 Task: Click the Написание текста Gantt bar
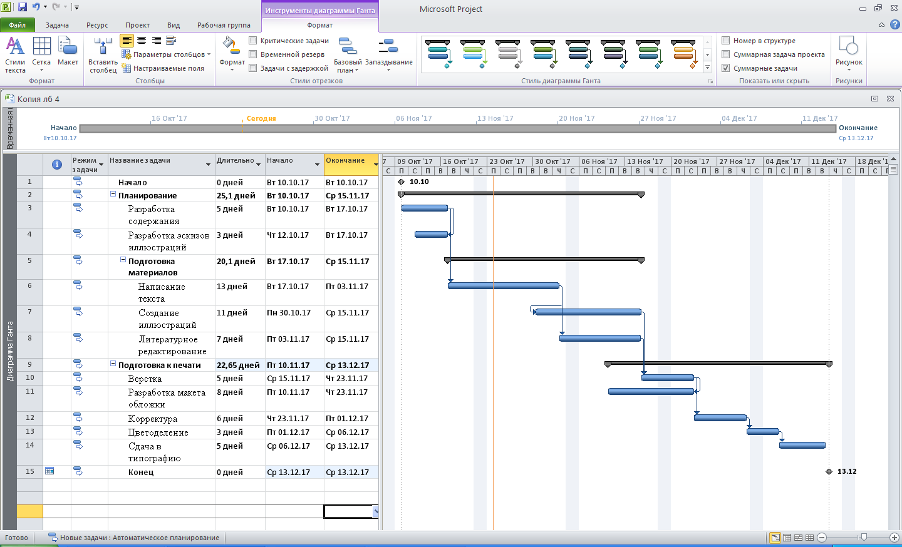[504, 285]
